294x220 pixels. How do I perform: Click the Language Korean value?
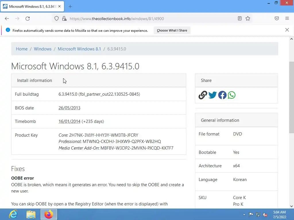click(x=240, y=179)
